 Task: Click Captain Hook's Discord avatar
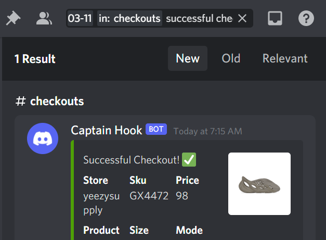(43, 138)
